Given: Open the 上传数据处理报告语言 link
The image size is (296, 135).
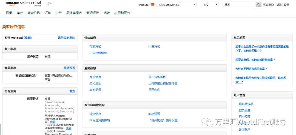Looking at the screenshot, I should (163, 83).
